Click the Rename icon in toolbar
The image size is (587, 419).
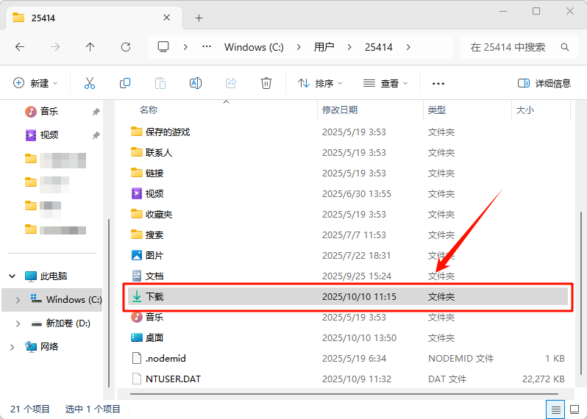click(196, 83)
